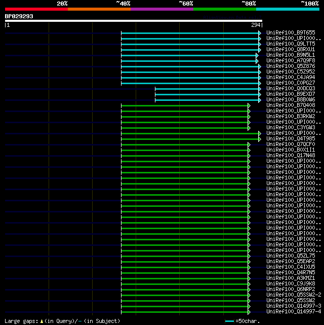Image resolution: width=324 pixels, height=325 pixels.
Task: Select the UniRef100_A3KMZ1 label
Action: pos(291,278)
